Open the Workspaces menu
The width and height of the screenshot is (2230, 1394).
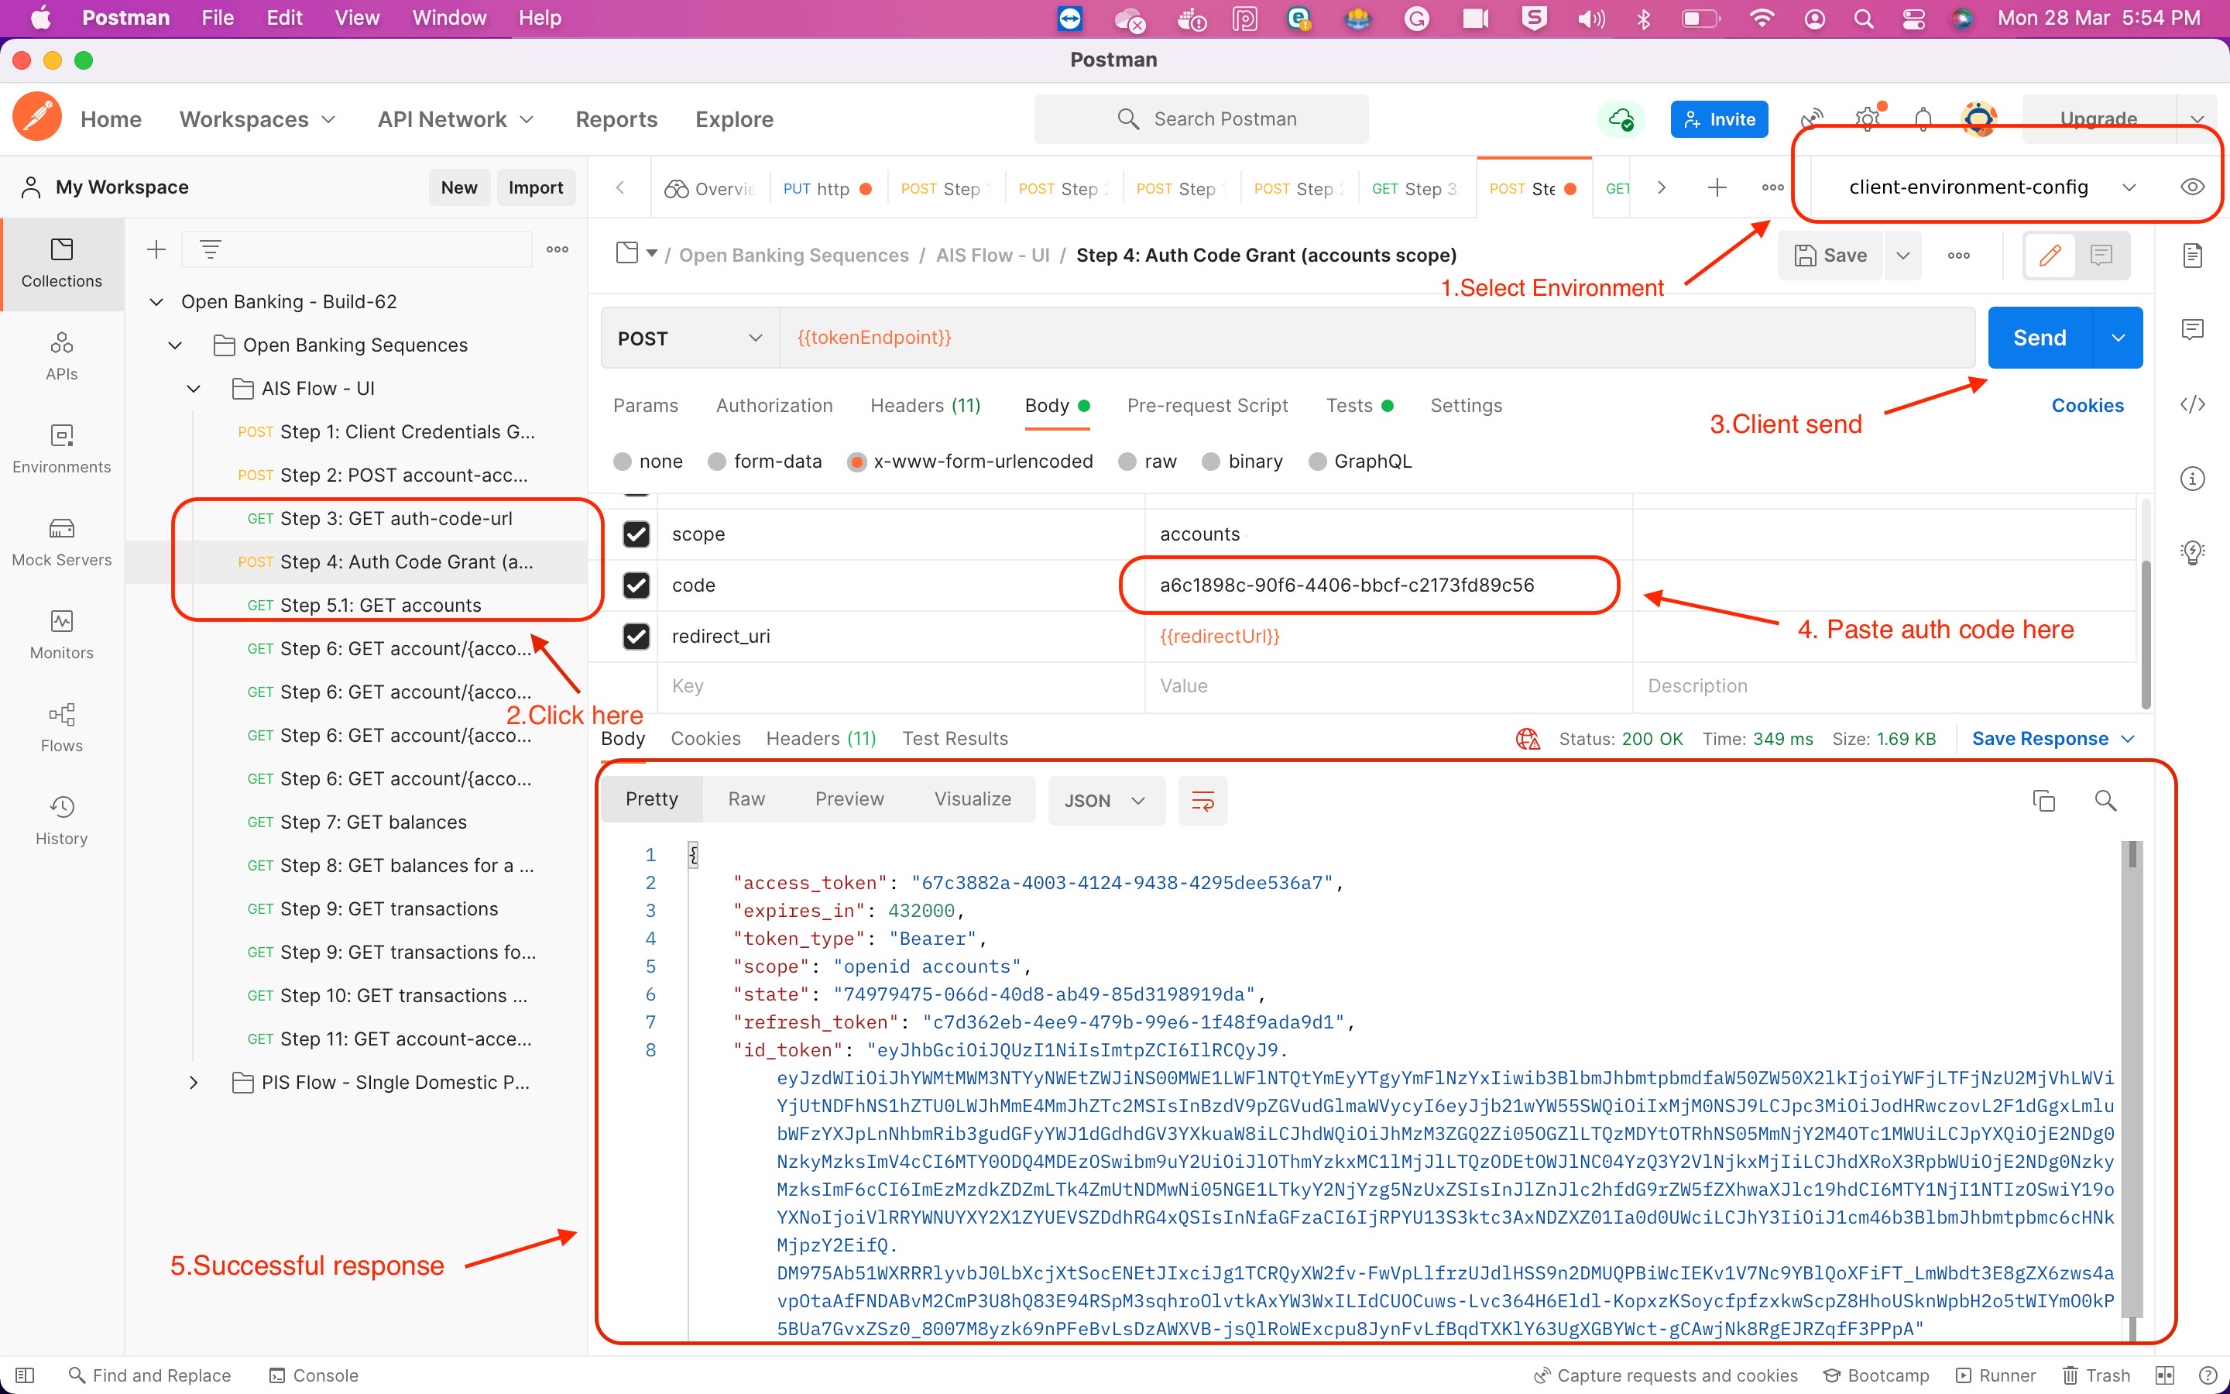(257, 119)
